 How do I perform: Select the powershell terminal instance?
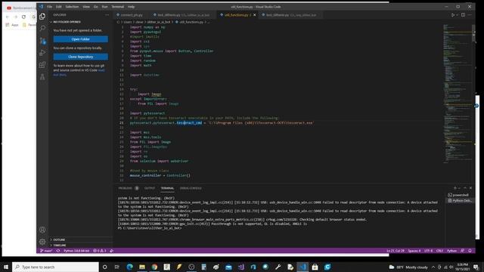(460, 195)
